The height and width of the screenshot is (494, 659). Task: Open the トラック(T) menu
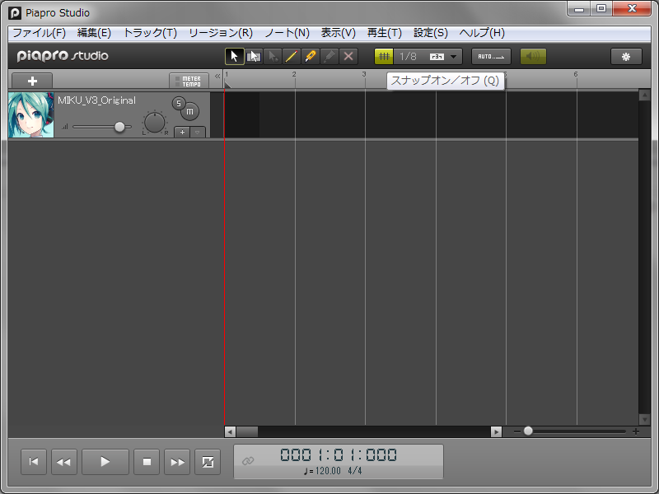click(150, 33)
